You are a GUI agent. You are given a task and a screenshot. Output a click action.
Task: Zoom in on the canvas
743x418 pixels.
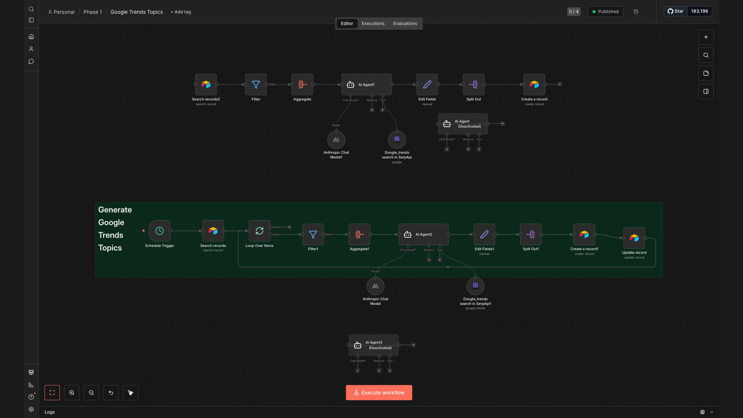(x=72, y=393)
